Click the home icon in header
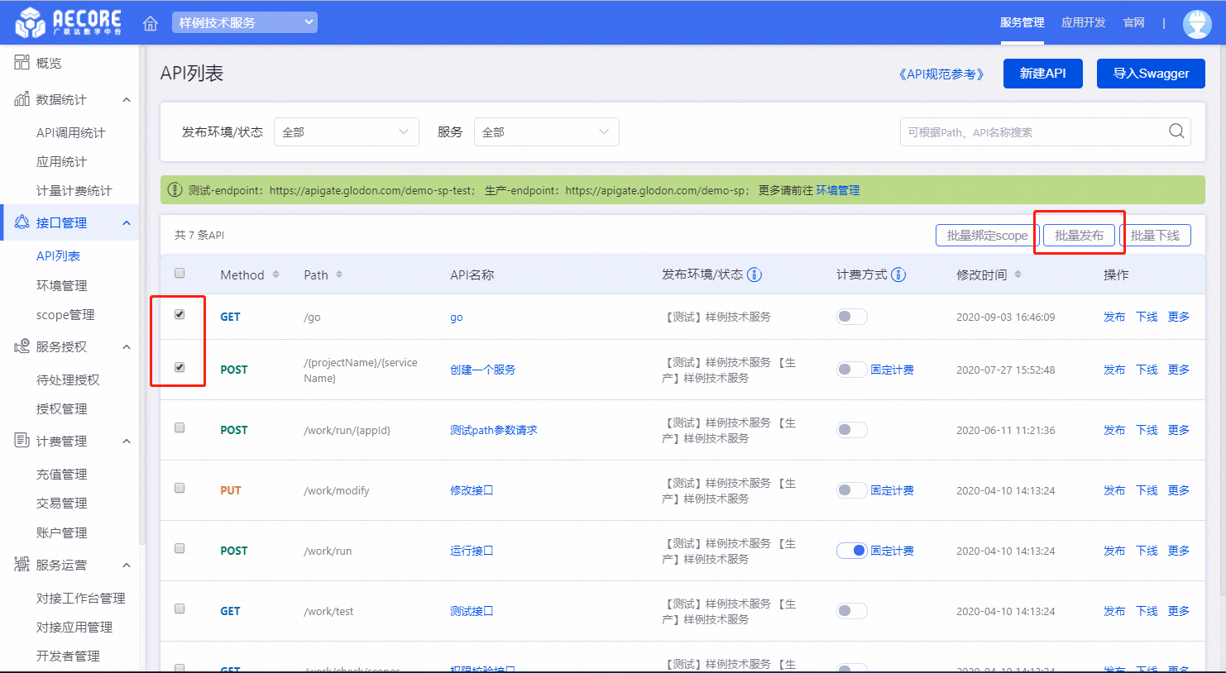 click(151, 23)
